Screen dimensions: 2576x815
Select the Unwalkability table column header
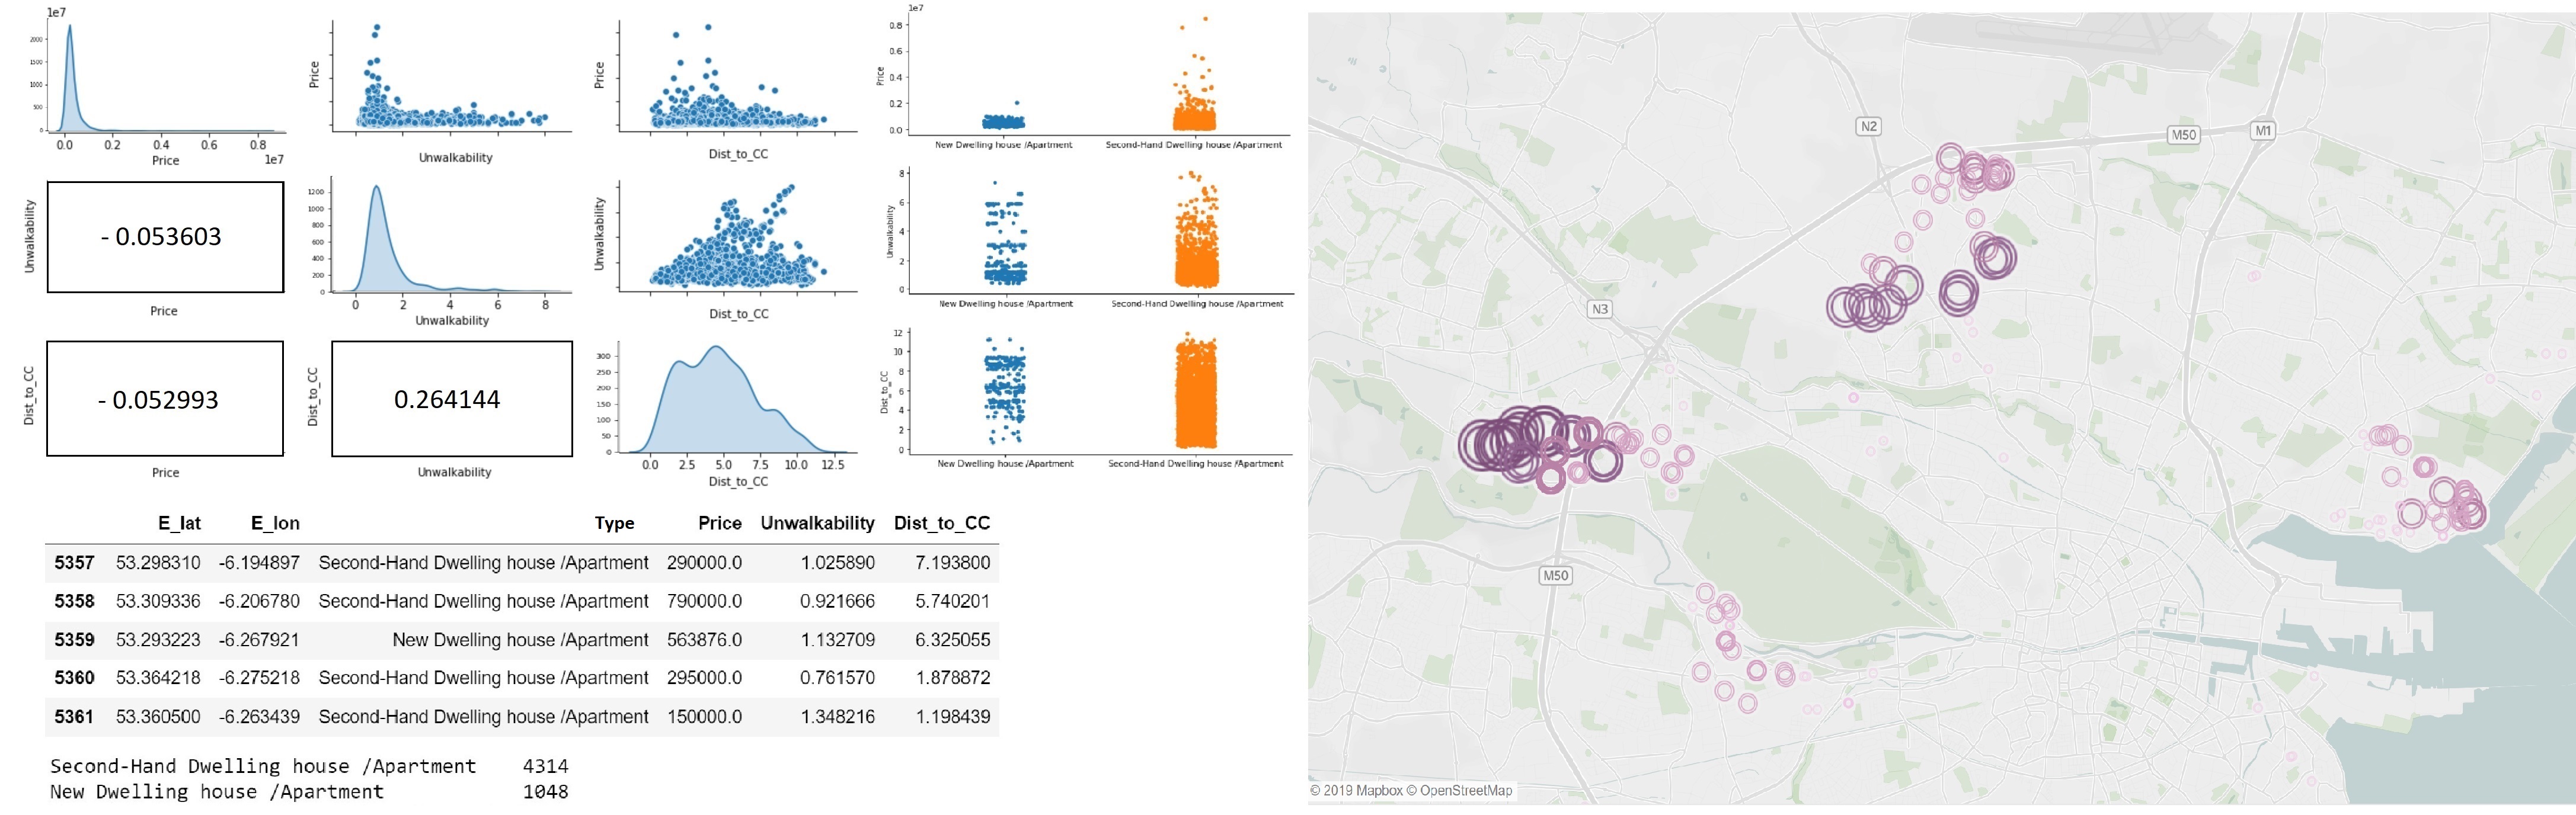point(817,524)
